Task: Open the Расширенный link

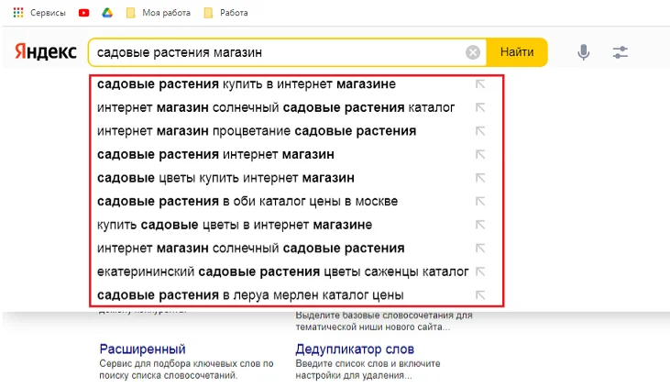Action: point(143,349)
